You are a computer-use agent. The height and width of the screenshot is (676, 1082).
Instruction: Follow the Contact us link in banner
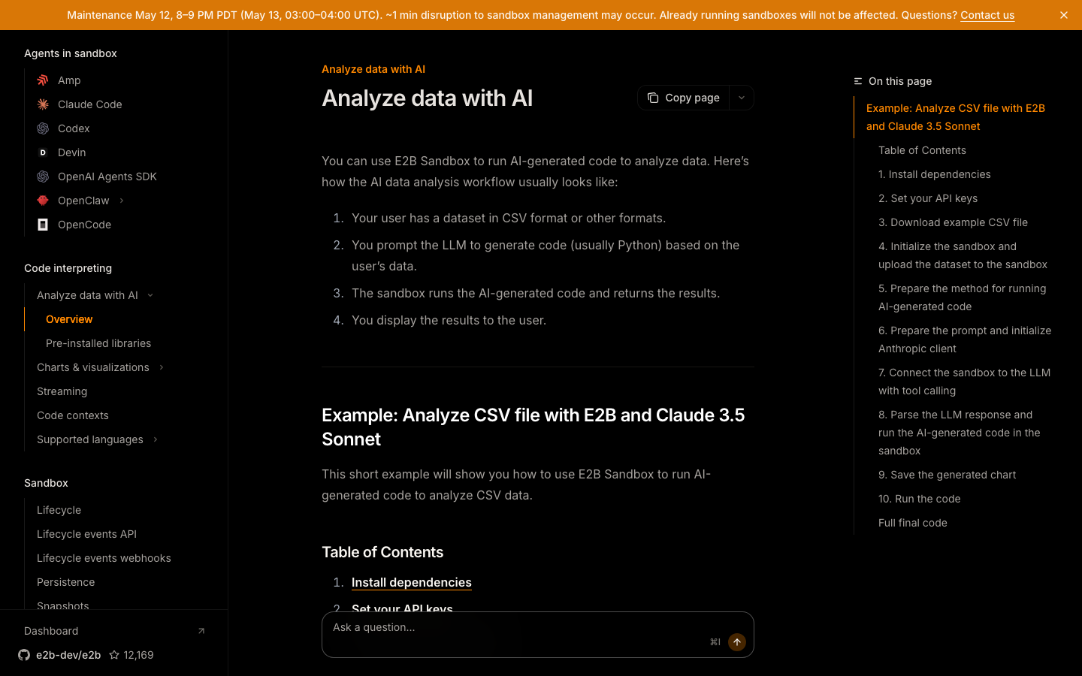point(987,15)
